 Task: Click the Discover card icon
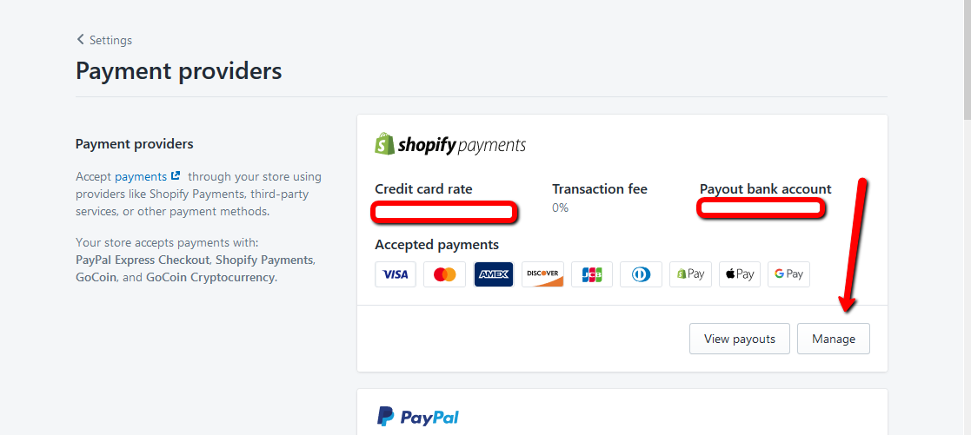click(x=542, y=274)
